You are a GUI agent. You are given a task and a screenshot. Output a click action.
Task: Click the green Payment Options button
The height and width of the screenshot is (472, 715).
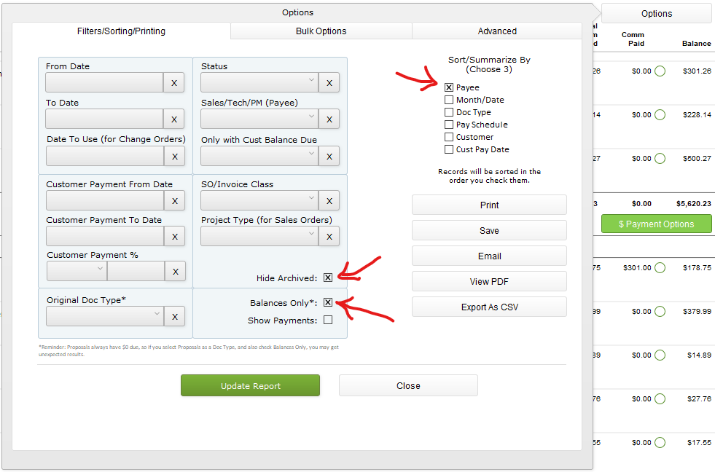pos(656,224)
